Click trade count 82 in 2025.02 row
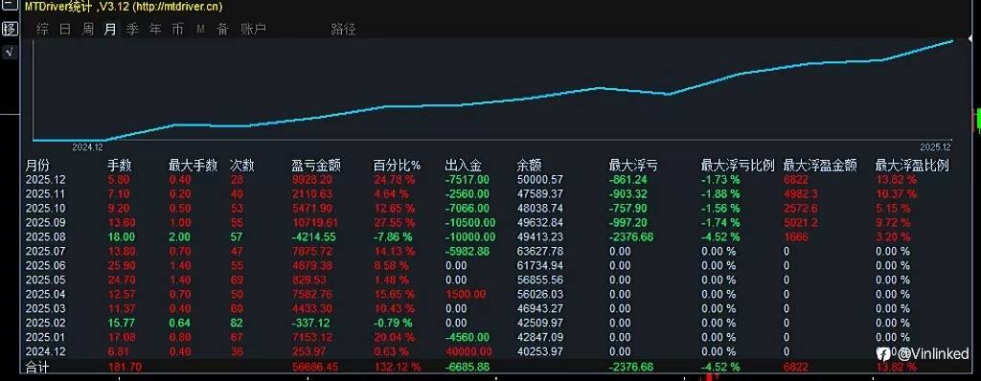 [x=236, y=324]
